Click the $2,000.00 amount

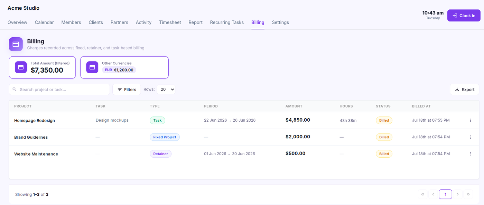[x=298, y=137]
